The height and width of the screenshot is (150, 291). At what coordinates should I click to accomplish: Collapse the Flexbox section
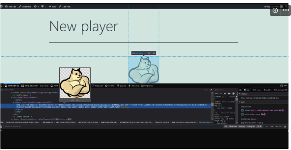(240, 94)
